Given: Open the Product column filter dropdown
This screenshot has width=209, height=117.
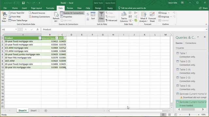Looking at the screenshot, I should [40, 38].
